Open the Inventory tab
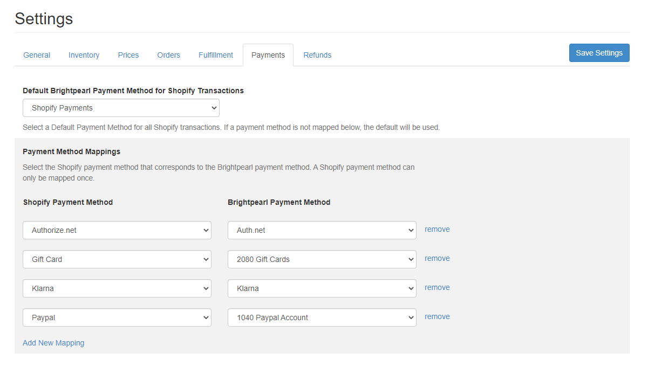Viewport: 648px width, 373px height. 84,55
